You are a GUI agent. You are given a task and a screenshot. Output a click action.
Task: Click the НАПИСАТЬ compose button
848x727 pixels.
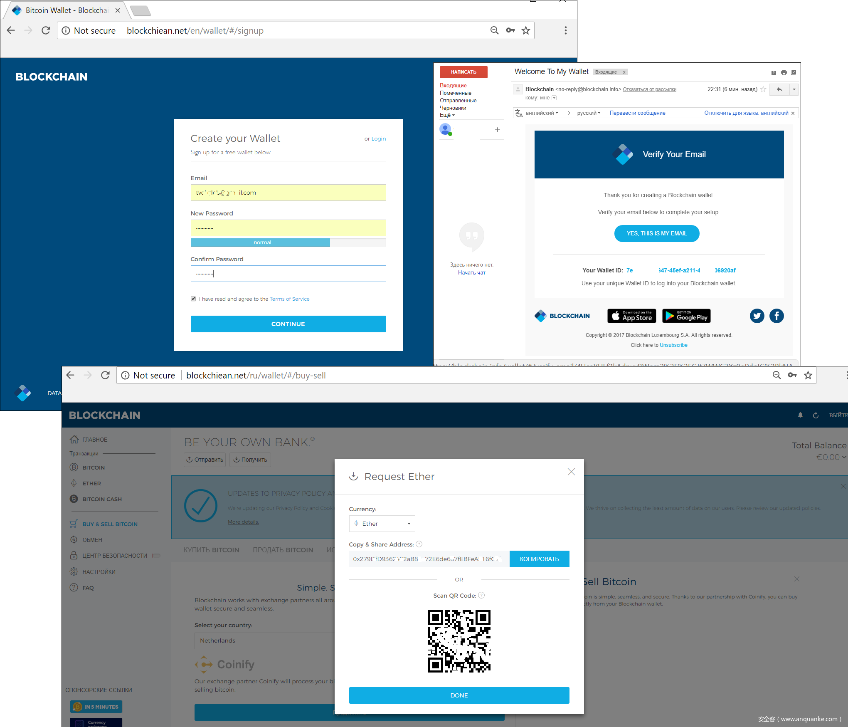coord(463,72)
